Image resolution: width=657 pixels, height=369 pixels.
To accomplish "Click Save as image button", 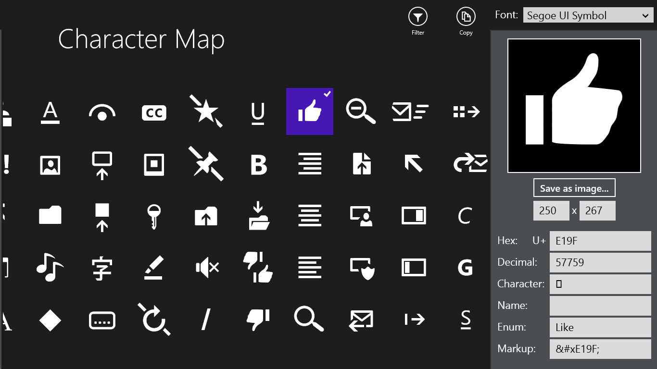I will pyautogui.click(x=574, y=188).
